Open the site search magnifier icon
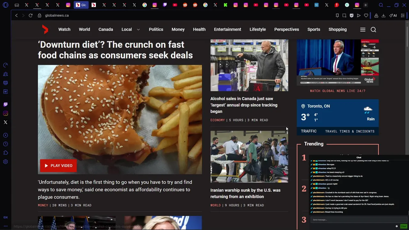Screen dimensions: 409x230 coord(373,29)
